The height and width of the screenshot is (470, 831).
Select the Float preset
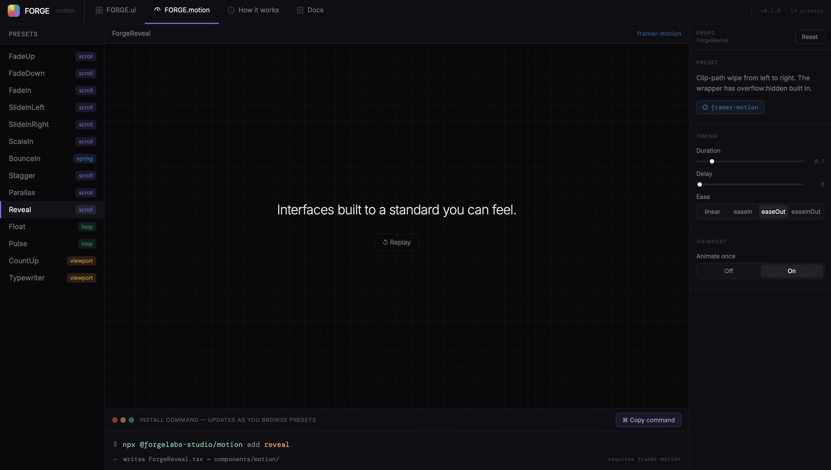(52, 226)
